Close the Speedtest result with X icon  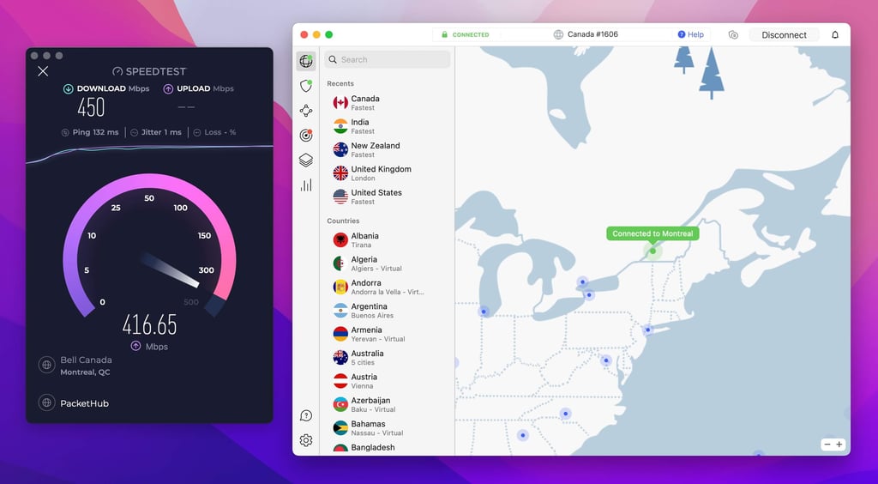click(43, 71)
